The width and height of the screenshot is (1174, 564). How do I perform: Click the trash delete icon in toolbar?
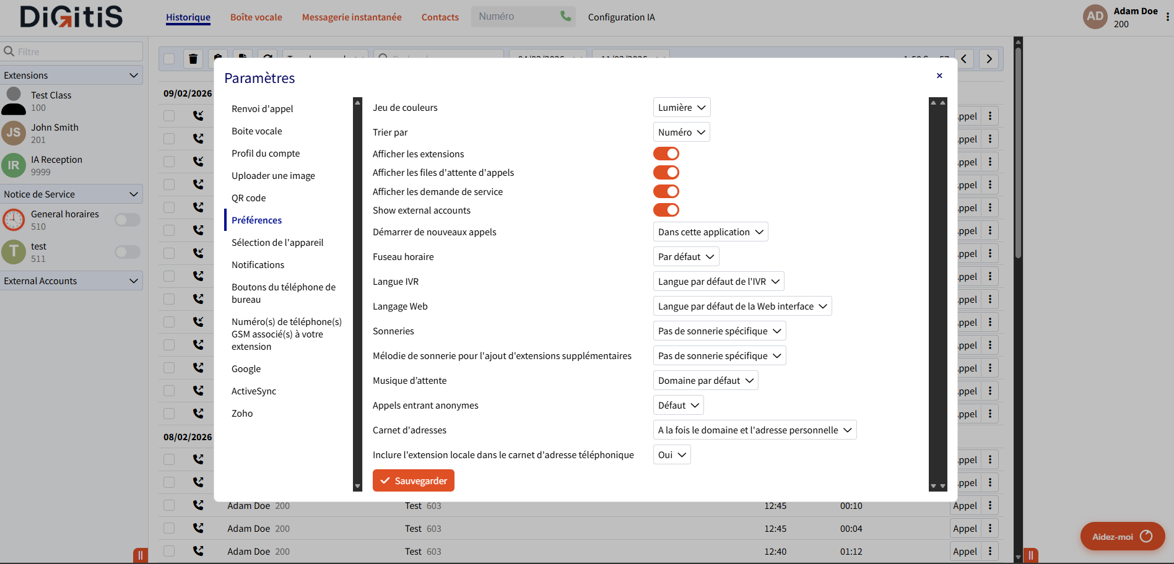click(x=193, y=59)
